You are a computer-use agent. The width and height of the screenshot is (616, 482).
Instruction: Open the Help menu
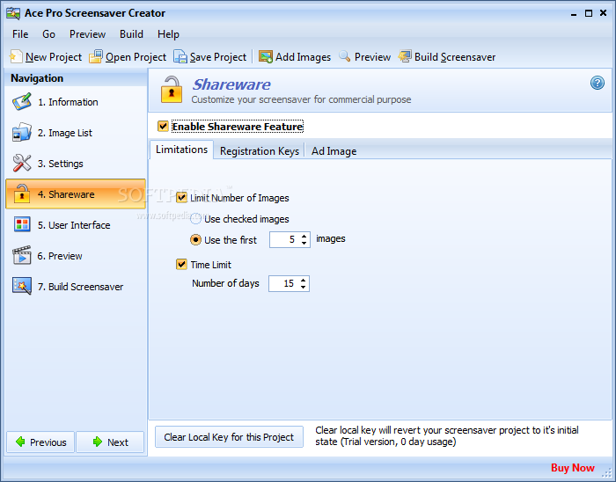[x=168, y=34]
